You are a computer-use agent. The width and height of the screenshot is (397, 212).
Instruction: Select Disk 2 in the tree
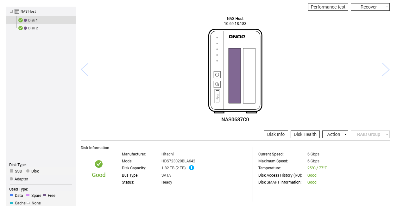point(33,28)
